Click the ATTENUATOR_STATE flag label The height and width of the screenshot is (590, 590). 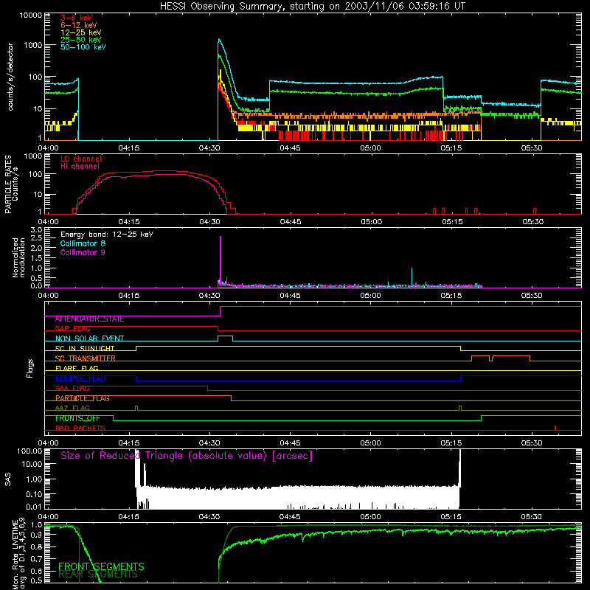pyautogui.click(x=89, y=319)
